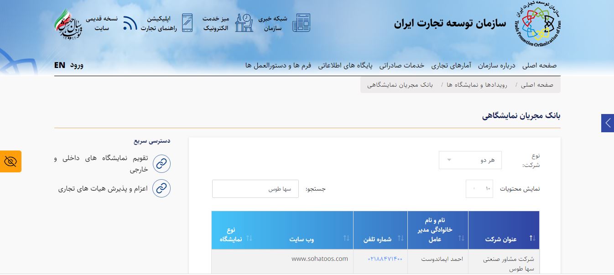The width and height of the screenshot is (614, 275).
Task: Open صفحه اصلی in main menu
Action: [540, 65]
